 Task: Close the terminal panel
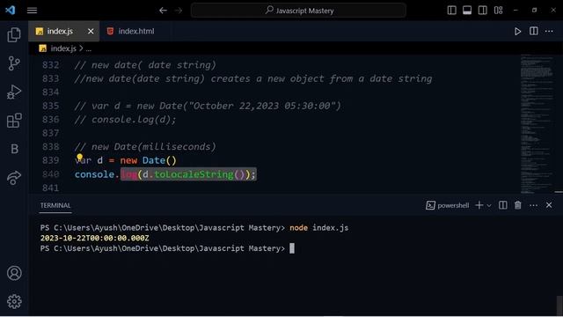tap(549, 205)
